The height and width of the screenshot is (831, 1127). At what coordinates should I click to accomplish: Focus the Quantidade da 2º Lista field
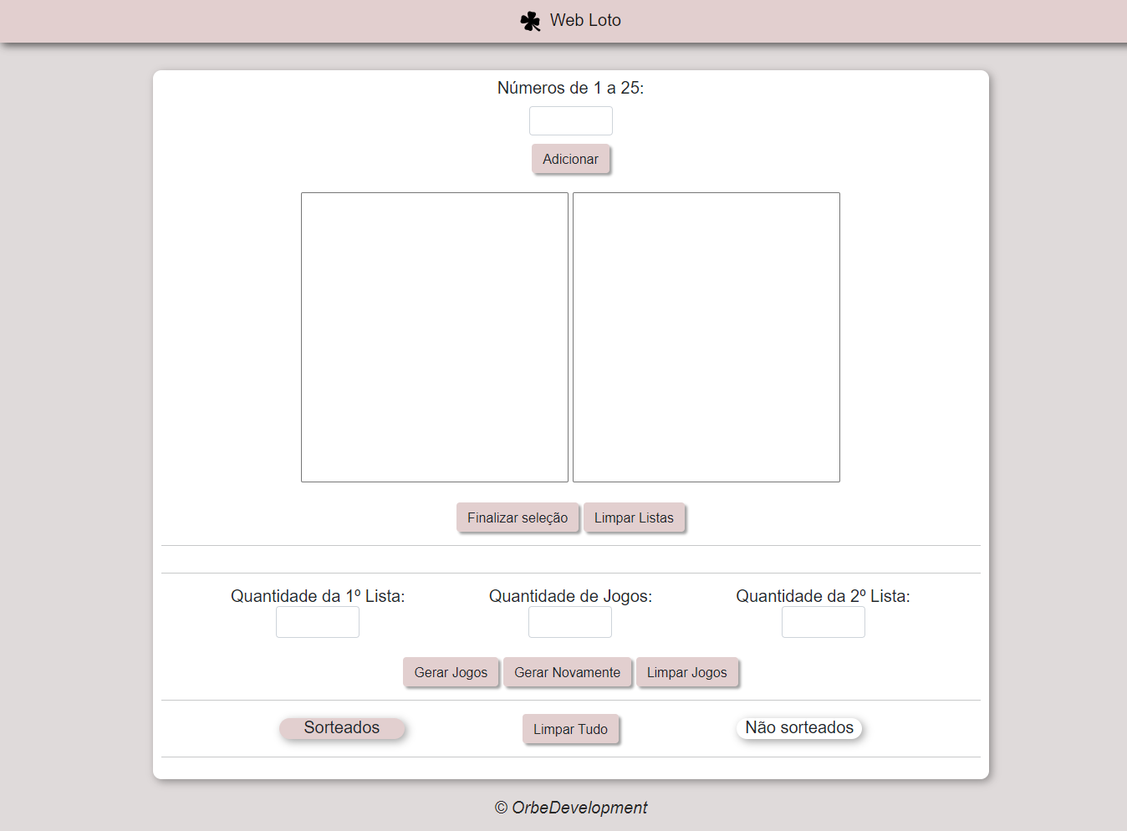click(x=824, y=622)
